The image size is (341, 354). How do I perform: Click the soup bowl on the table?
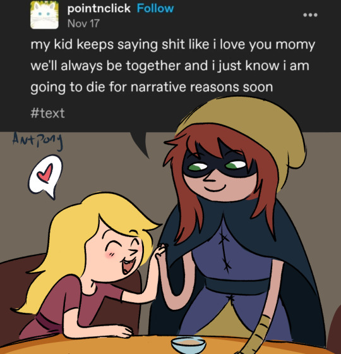(189, 345)
